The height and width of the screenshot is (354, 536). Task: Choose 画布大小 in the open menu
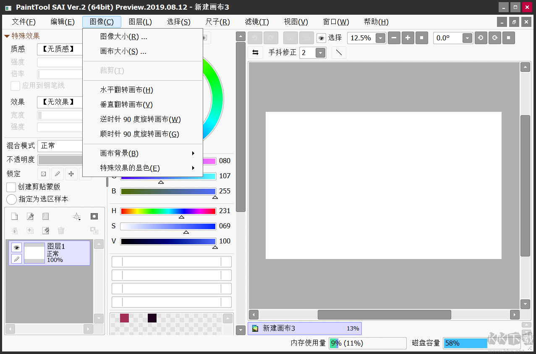122,51
